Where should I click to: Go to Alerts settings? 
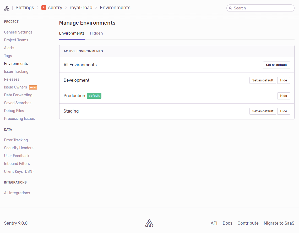9,48
